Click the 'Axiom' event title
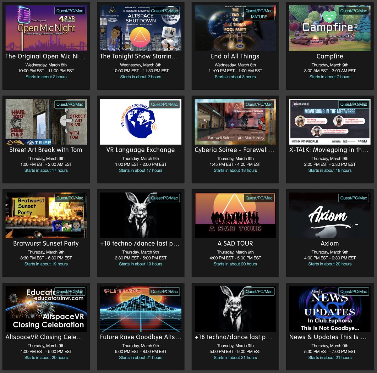The height and width of the screenshot is (373, 377). pos(330,243)
